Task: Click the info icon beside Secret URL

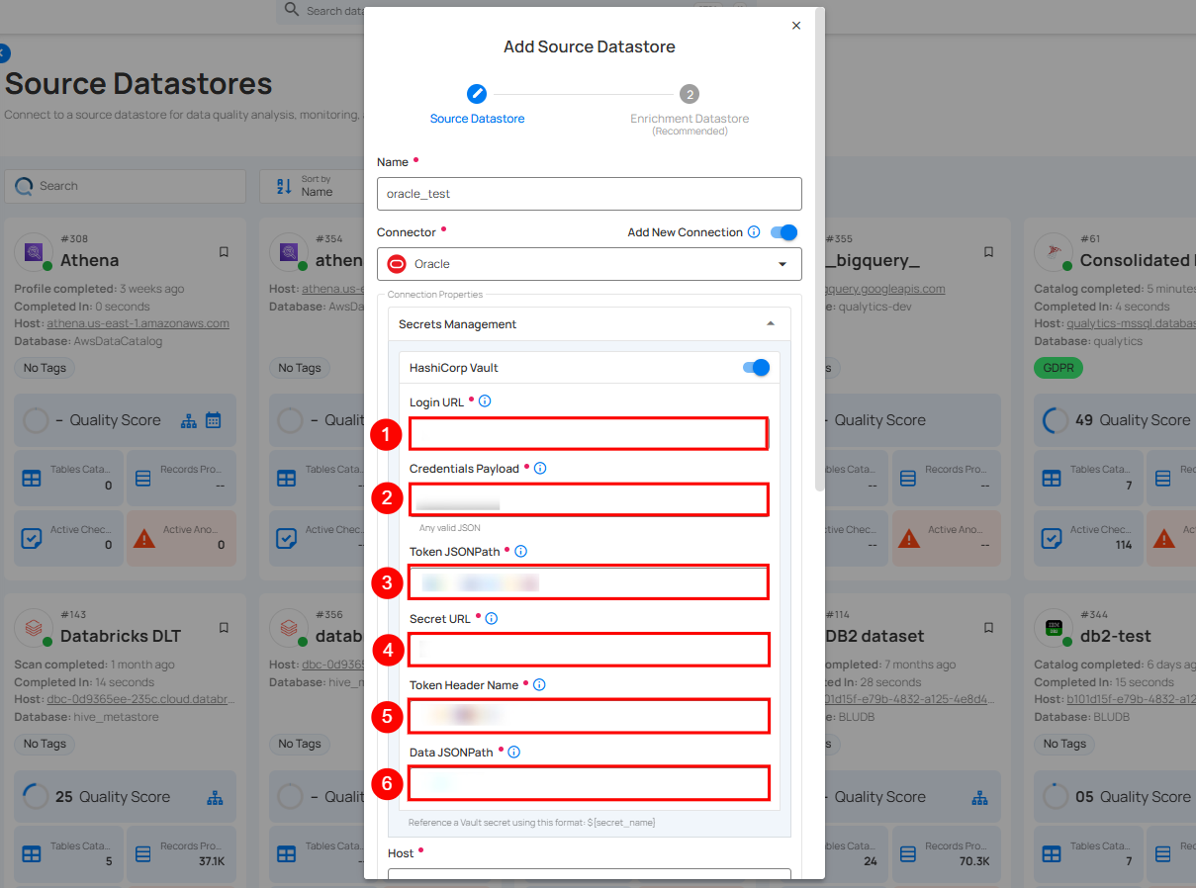Action: [491, 619]
